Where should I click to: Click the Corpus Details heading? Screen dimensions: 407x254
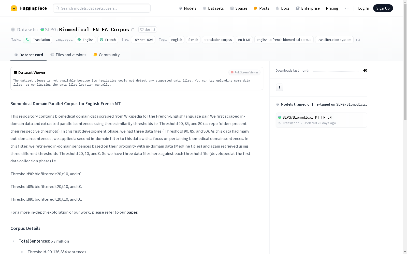tap(25, 228)
